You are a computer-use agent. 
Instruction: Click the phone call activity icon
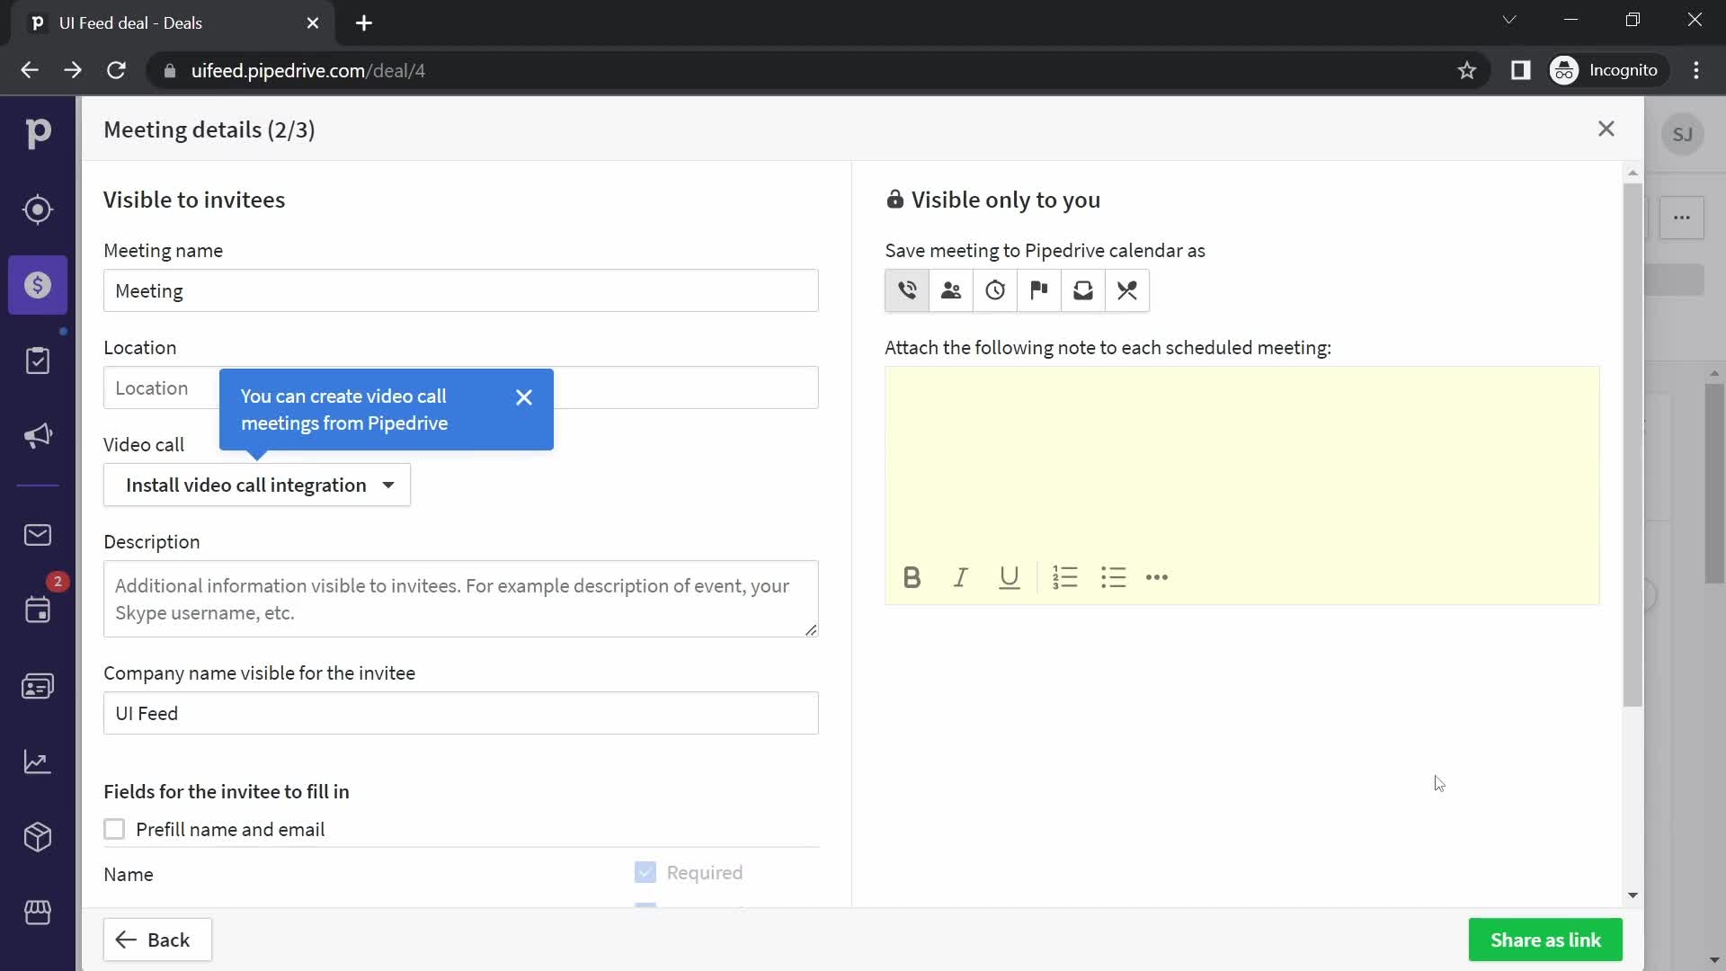(x=907, y=290)
